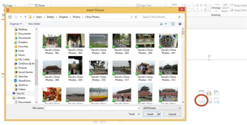Expand the Insert button split arrow

pyautogui.click(x=159, y=114)
